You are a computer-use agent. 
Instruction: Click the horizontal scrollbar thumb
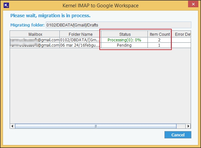pos(96,126)
